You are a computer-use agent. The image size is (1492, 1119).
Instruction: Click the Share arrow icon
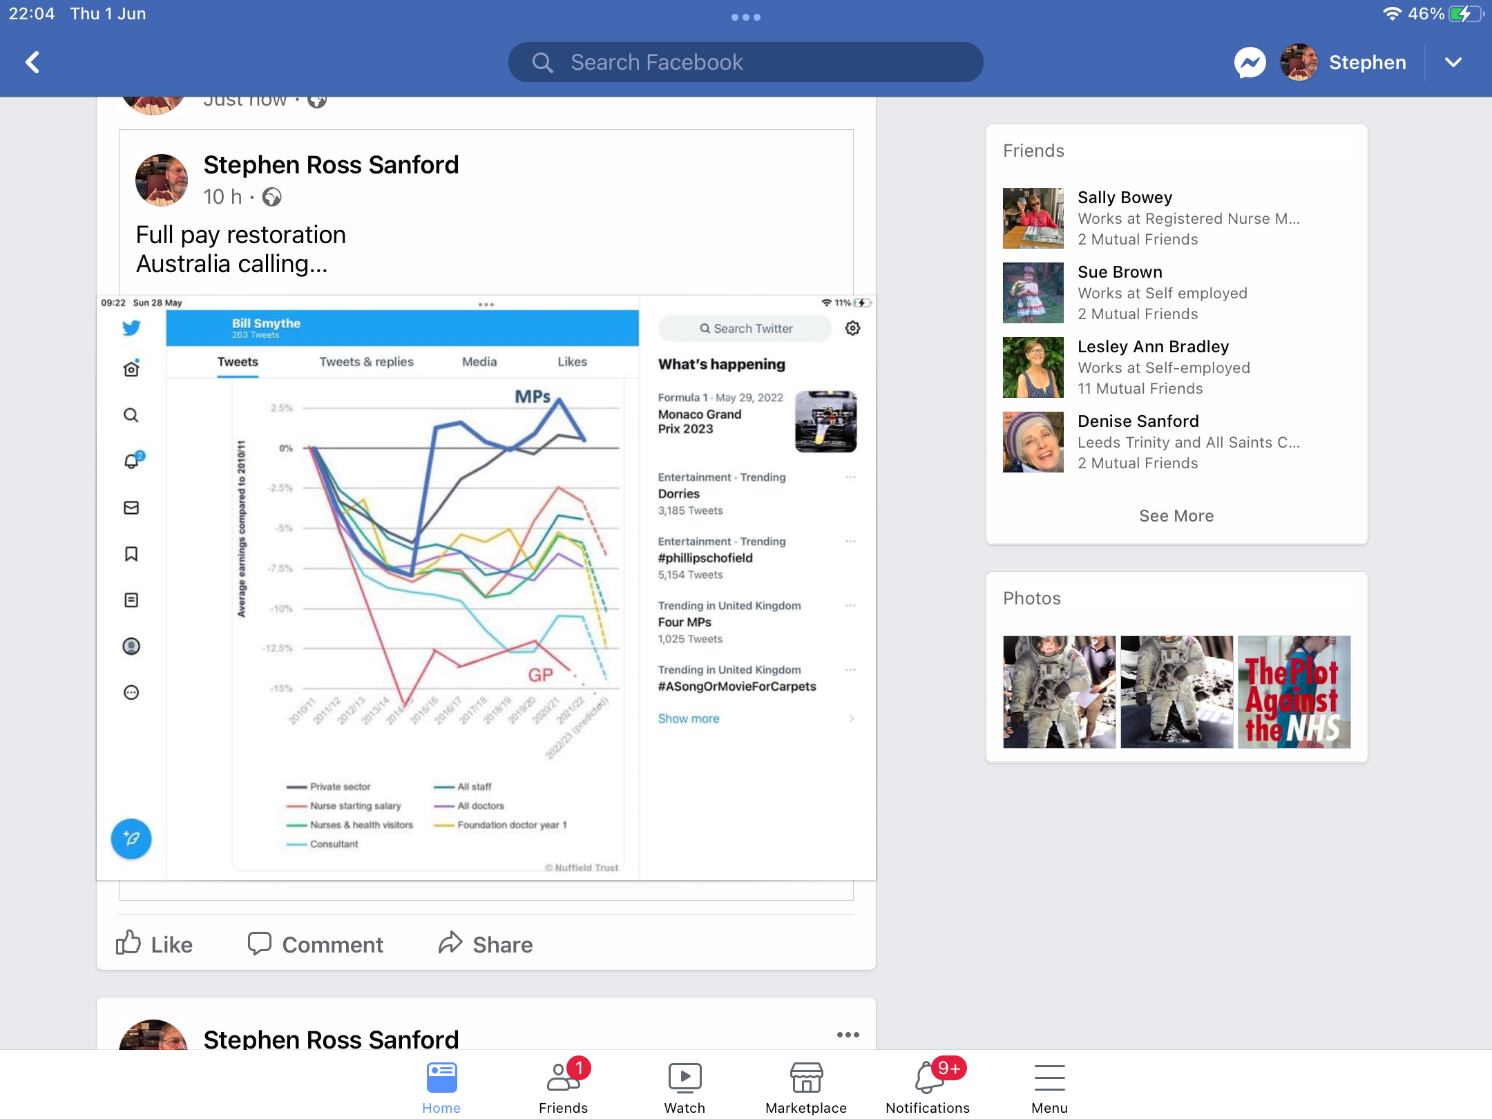click(450, 942)
